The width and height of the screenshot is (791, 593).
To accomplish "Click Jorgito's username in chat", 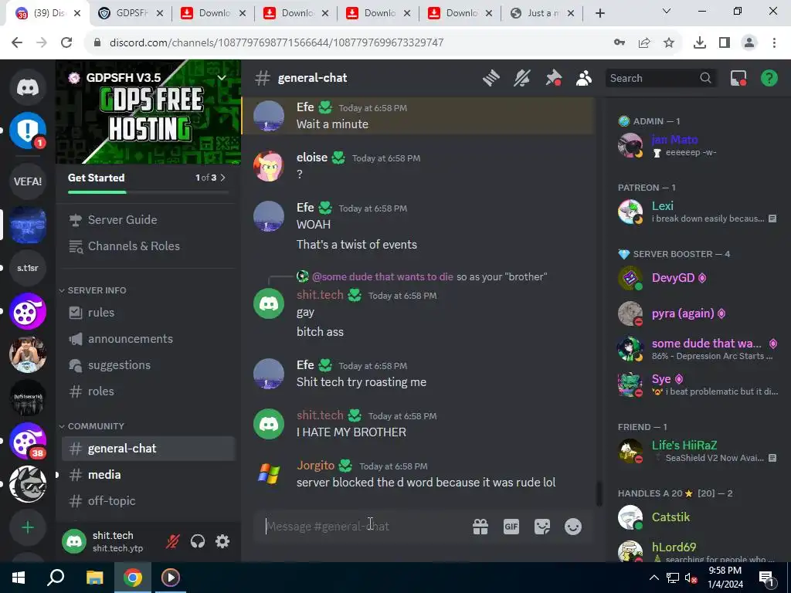I will pyautogui.click(x=315, y=466).
